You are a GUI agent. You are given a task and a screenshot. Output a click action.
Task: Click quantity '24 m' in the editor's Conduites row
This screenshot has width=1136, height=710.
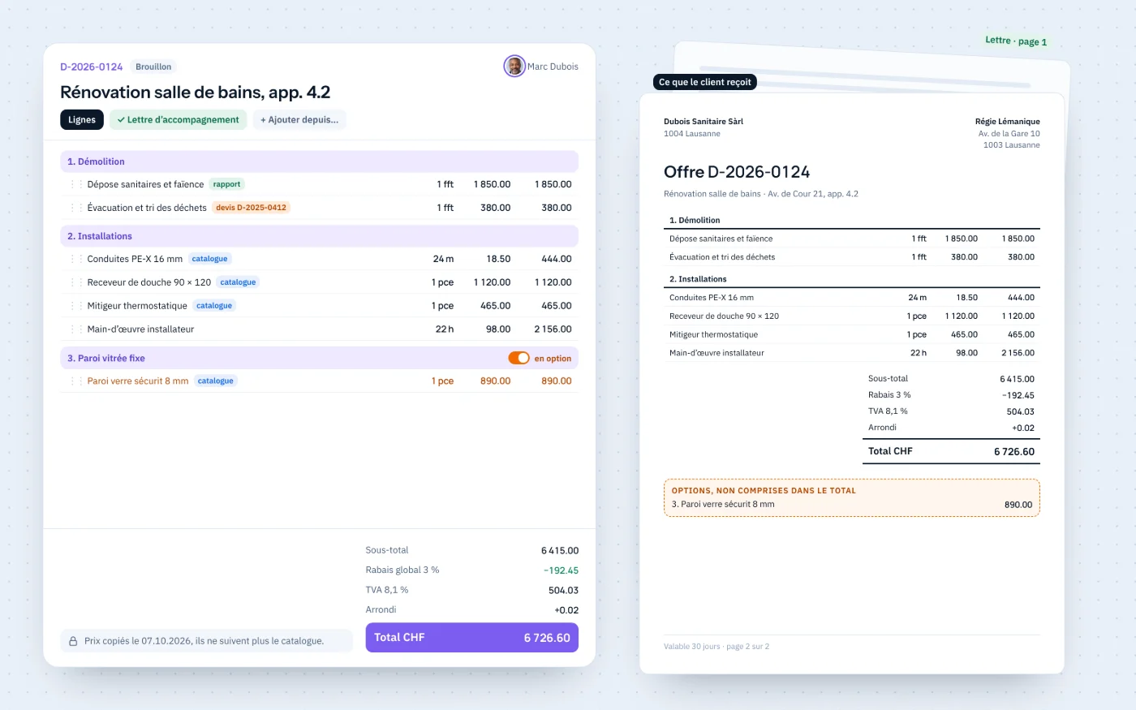(x=443, y=259)
